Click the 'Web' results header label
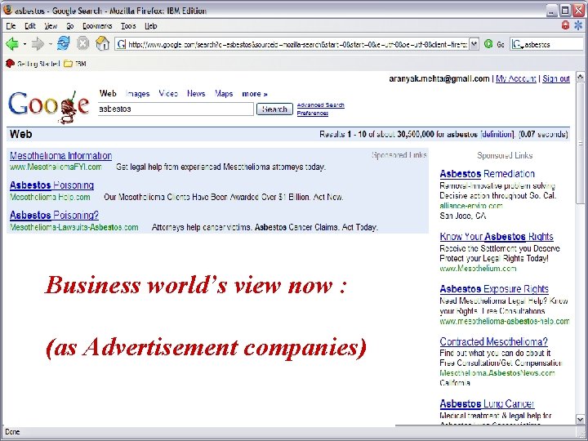Image resolution: width=588 pixels, height=441 pixels. click(20, 134)
